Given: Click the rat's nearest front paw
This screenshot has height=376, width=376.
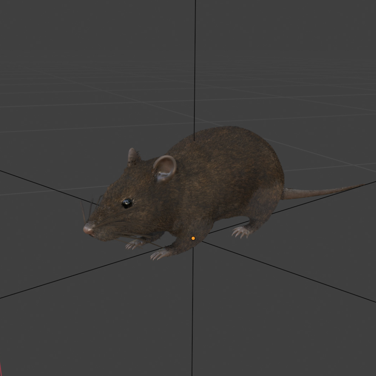Looking at the screenshot, I should coord(161,254).
